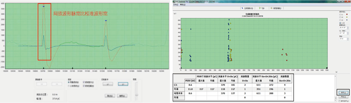
Task: Click the vertical gain slider handle
Action: click(137, 95)
